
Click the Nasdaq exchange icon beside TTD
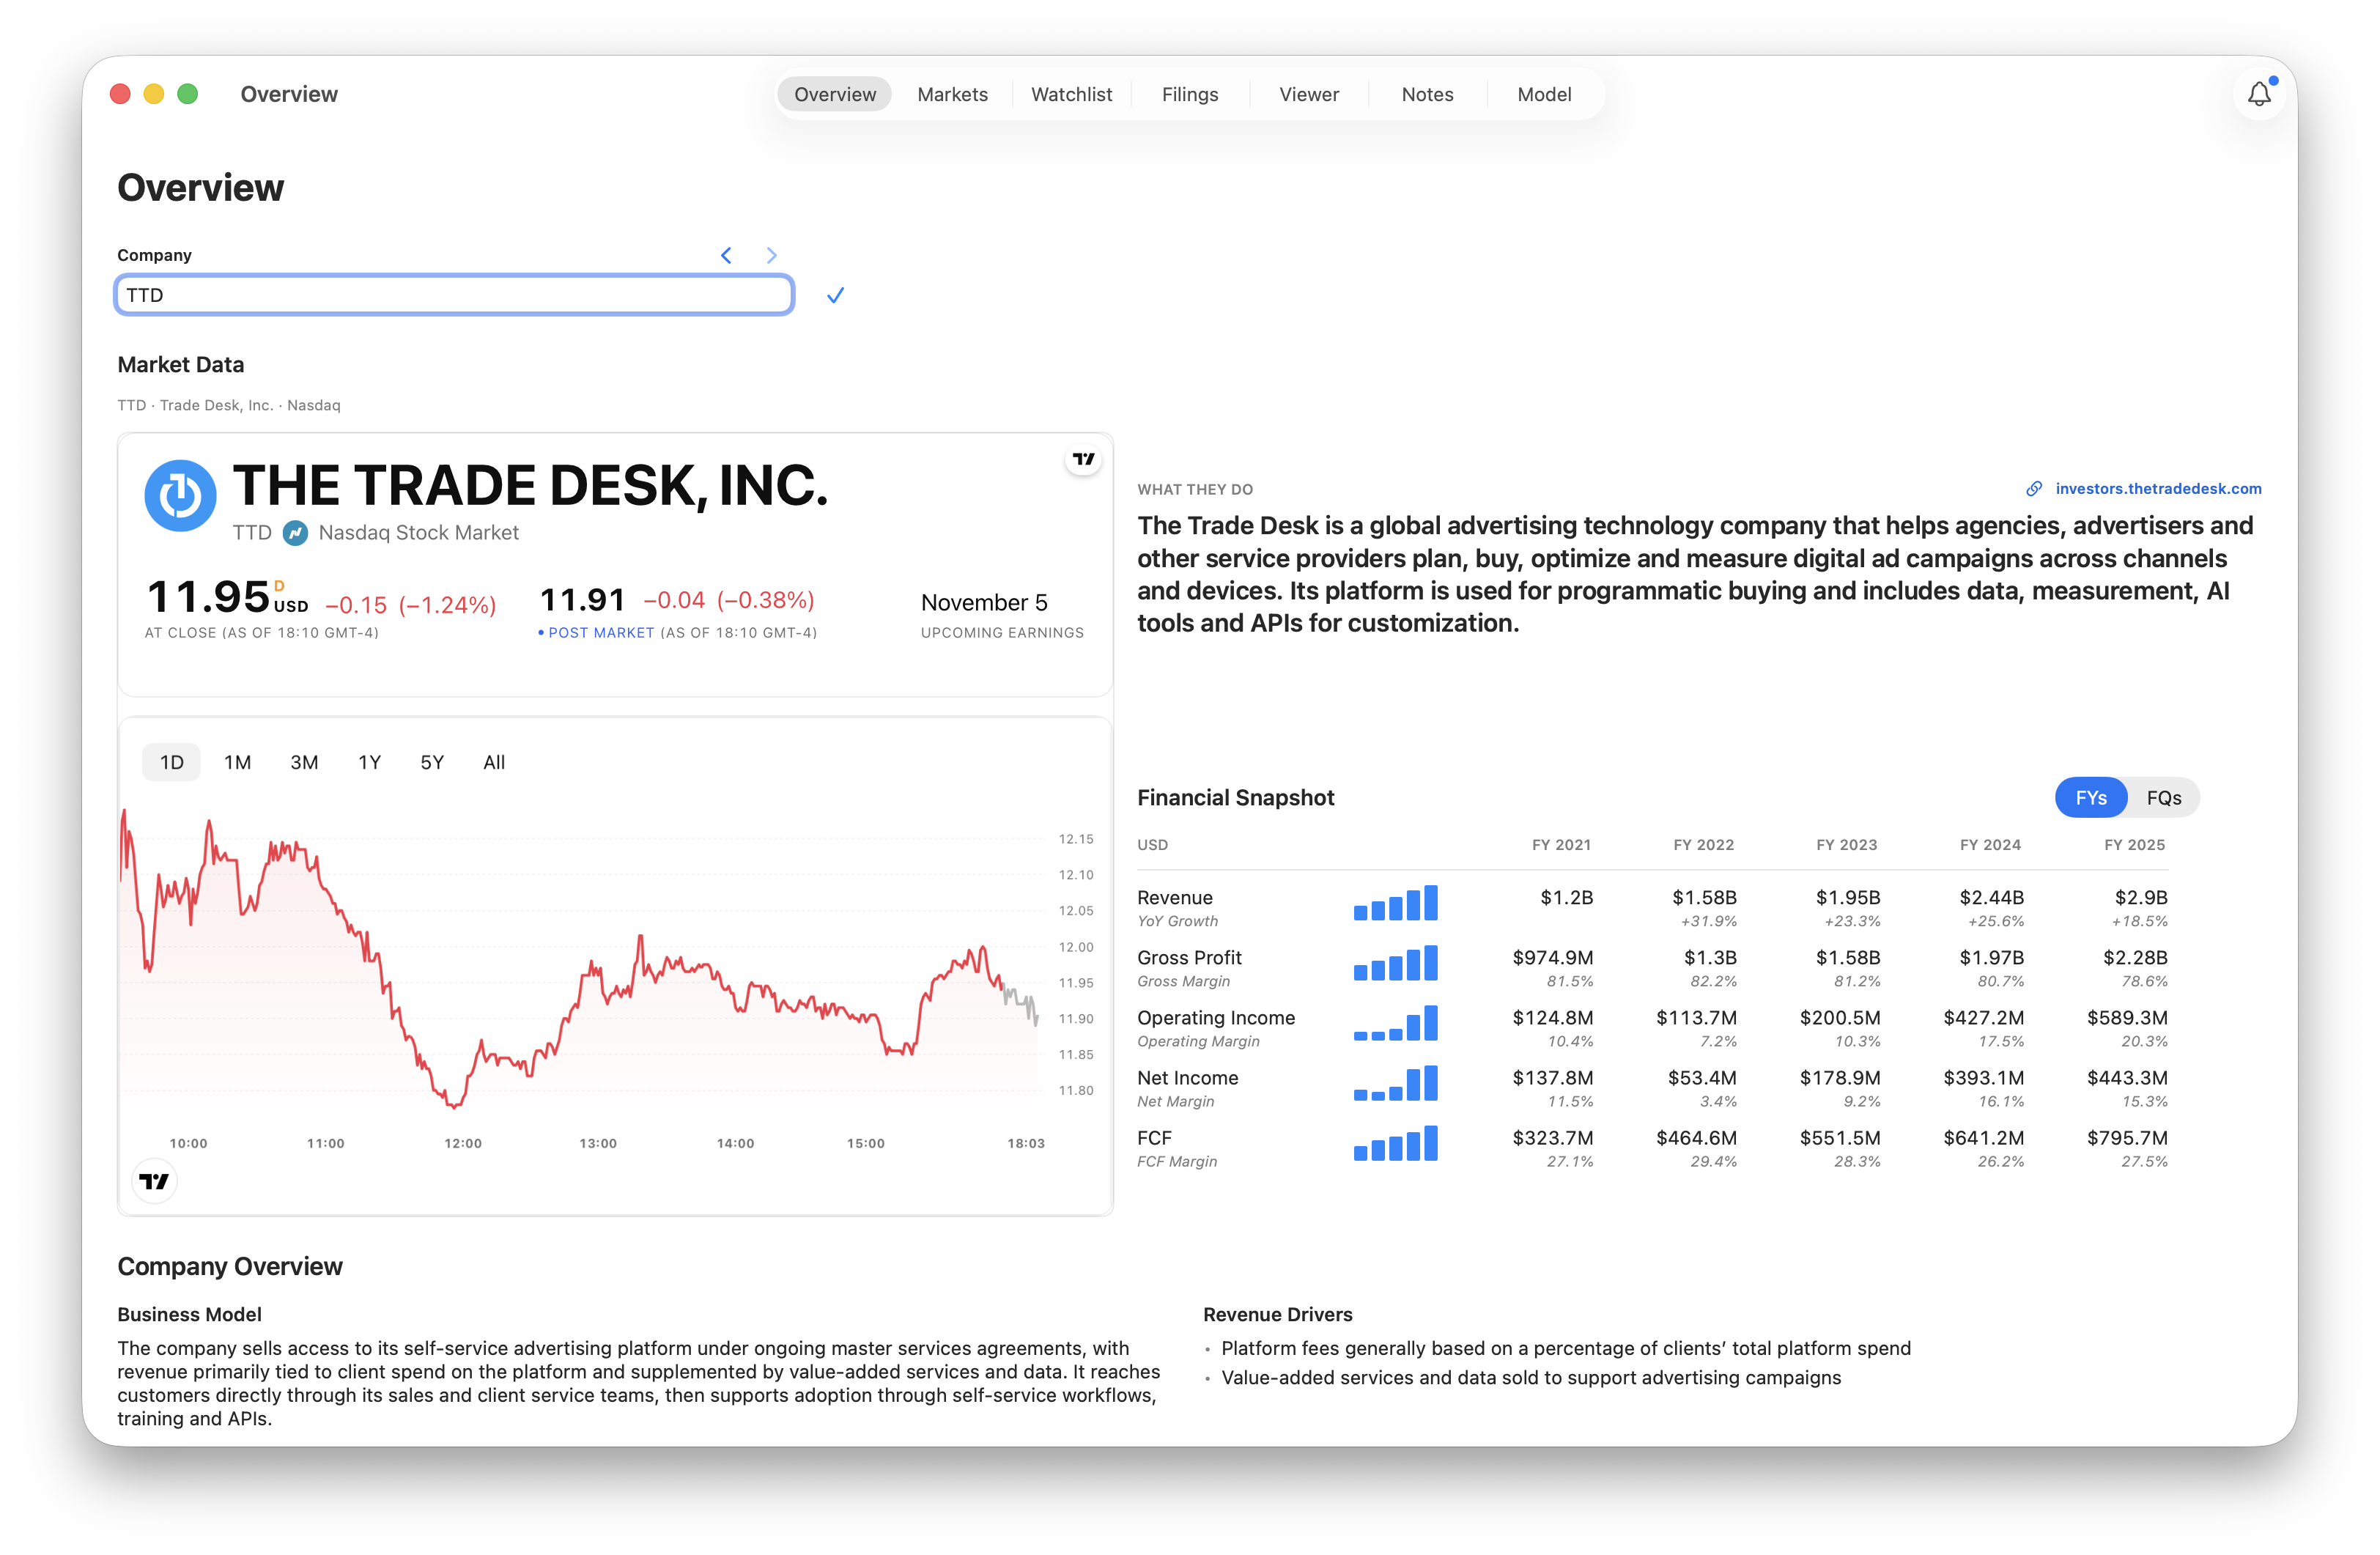tap(295, 533)
